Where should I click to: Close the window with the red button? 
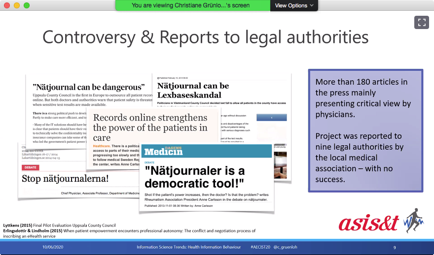(x=6, y=5)
